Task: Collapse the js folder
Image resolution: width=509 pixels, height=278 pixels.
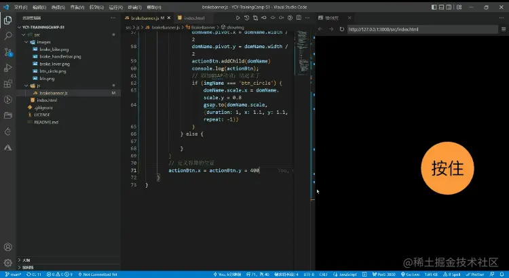Action: tap(69, 85)
